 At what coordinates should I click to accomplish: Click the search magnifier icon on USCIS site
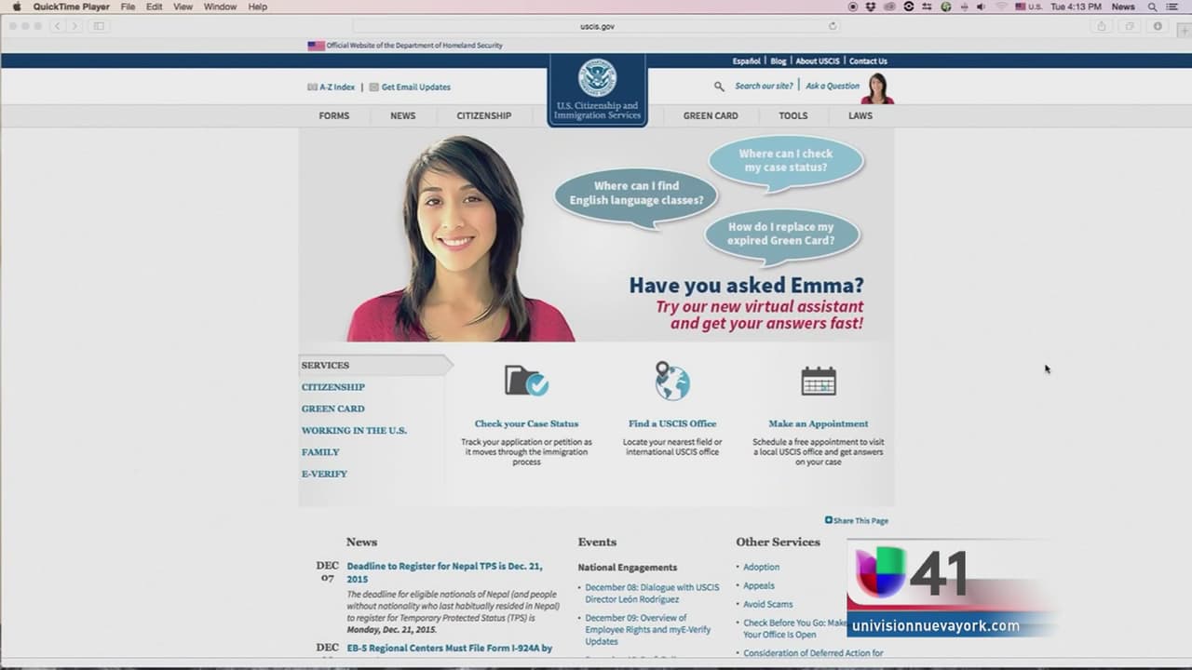719,87
